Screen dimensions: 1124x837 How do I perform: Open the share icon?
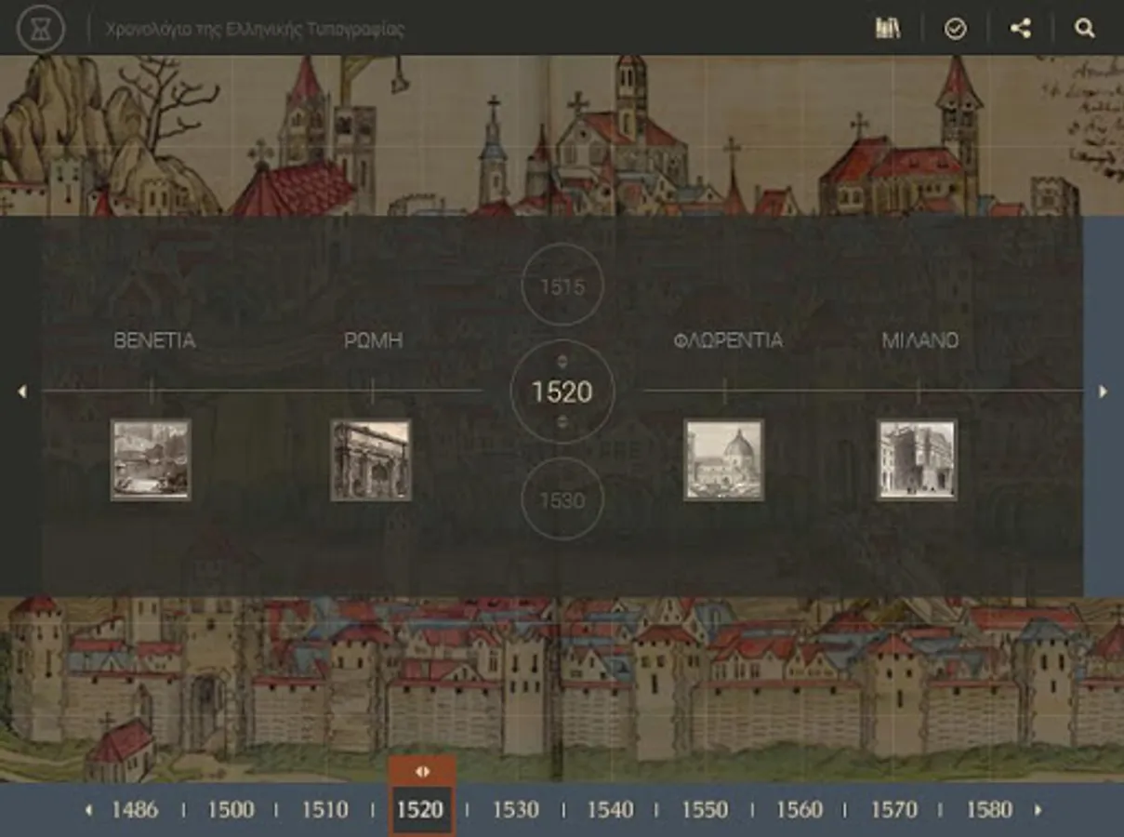1021,28
